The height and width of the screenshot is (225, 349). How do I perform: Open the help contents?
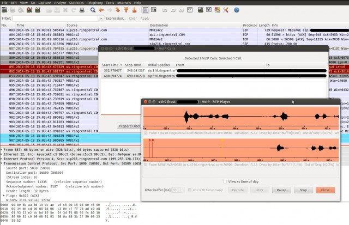(237, 10)
